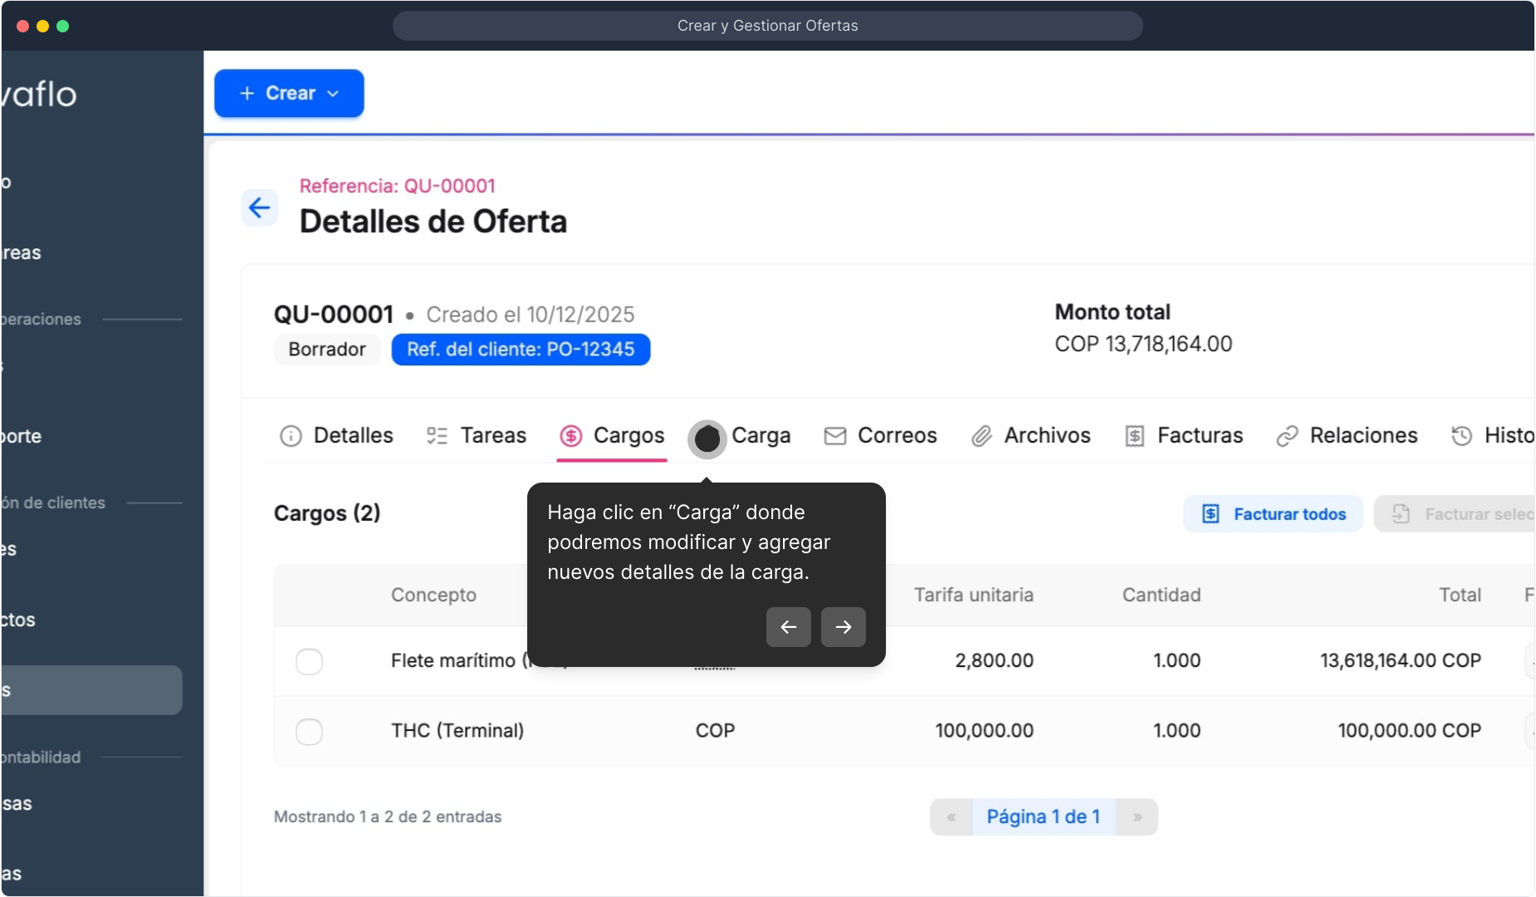Select the Flete marítimo row checkbox
The width and height of the screenshot is (1536, 897).
click(309, 662)
